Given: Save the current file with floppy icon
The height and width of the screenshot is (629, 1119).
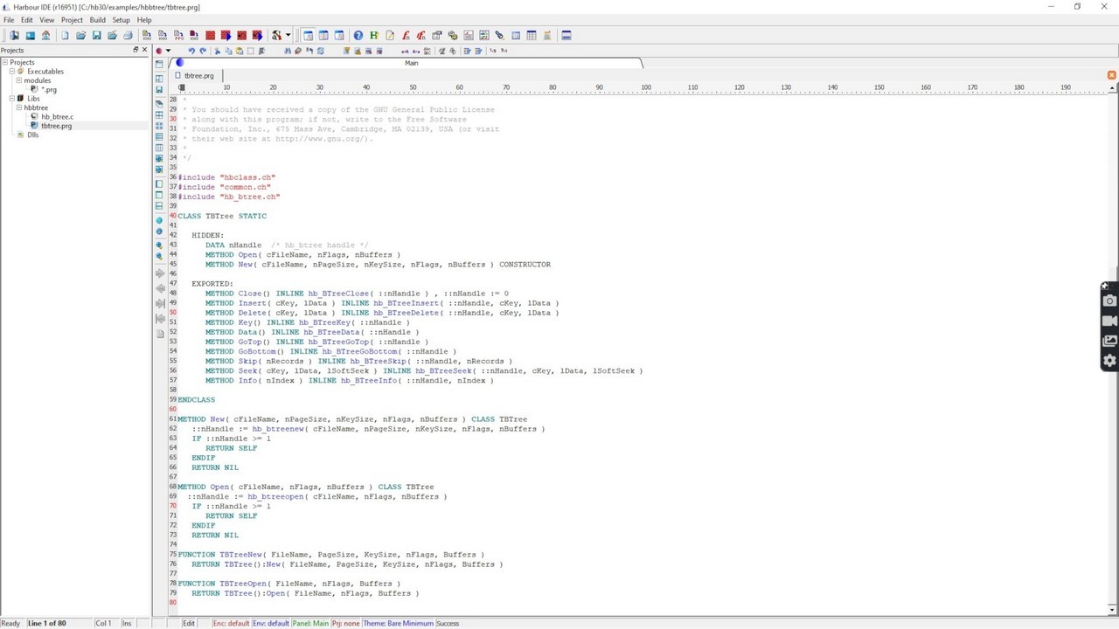Looking at the screenshot, I should [96, 35].
